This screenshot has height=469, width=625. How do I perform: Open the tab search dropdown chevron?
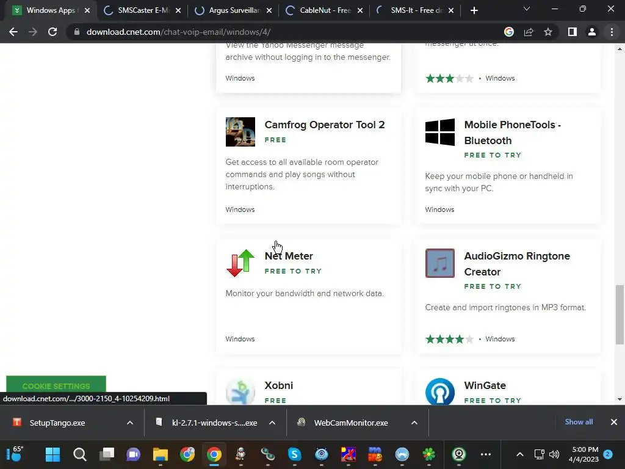pyautogui.click(x=527, y=9)
